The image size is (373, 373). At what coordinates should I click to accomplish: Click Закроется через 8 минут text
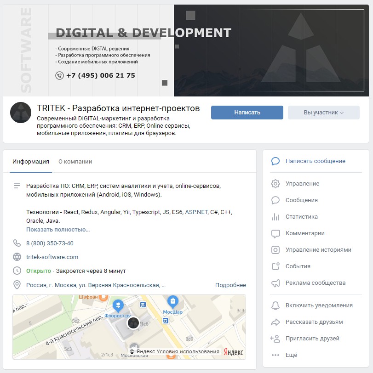tap(91, 271)
